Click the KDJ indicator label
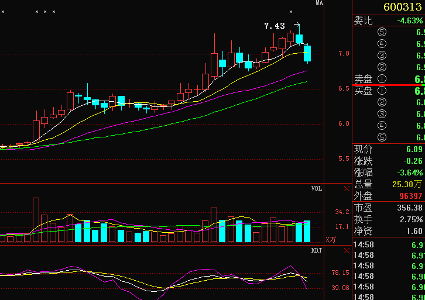Viewport: 425px width, 300px height. [316, 251]
